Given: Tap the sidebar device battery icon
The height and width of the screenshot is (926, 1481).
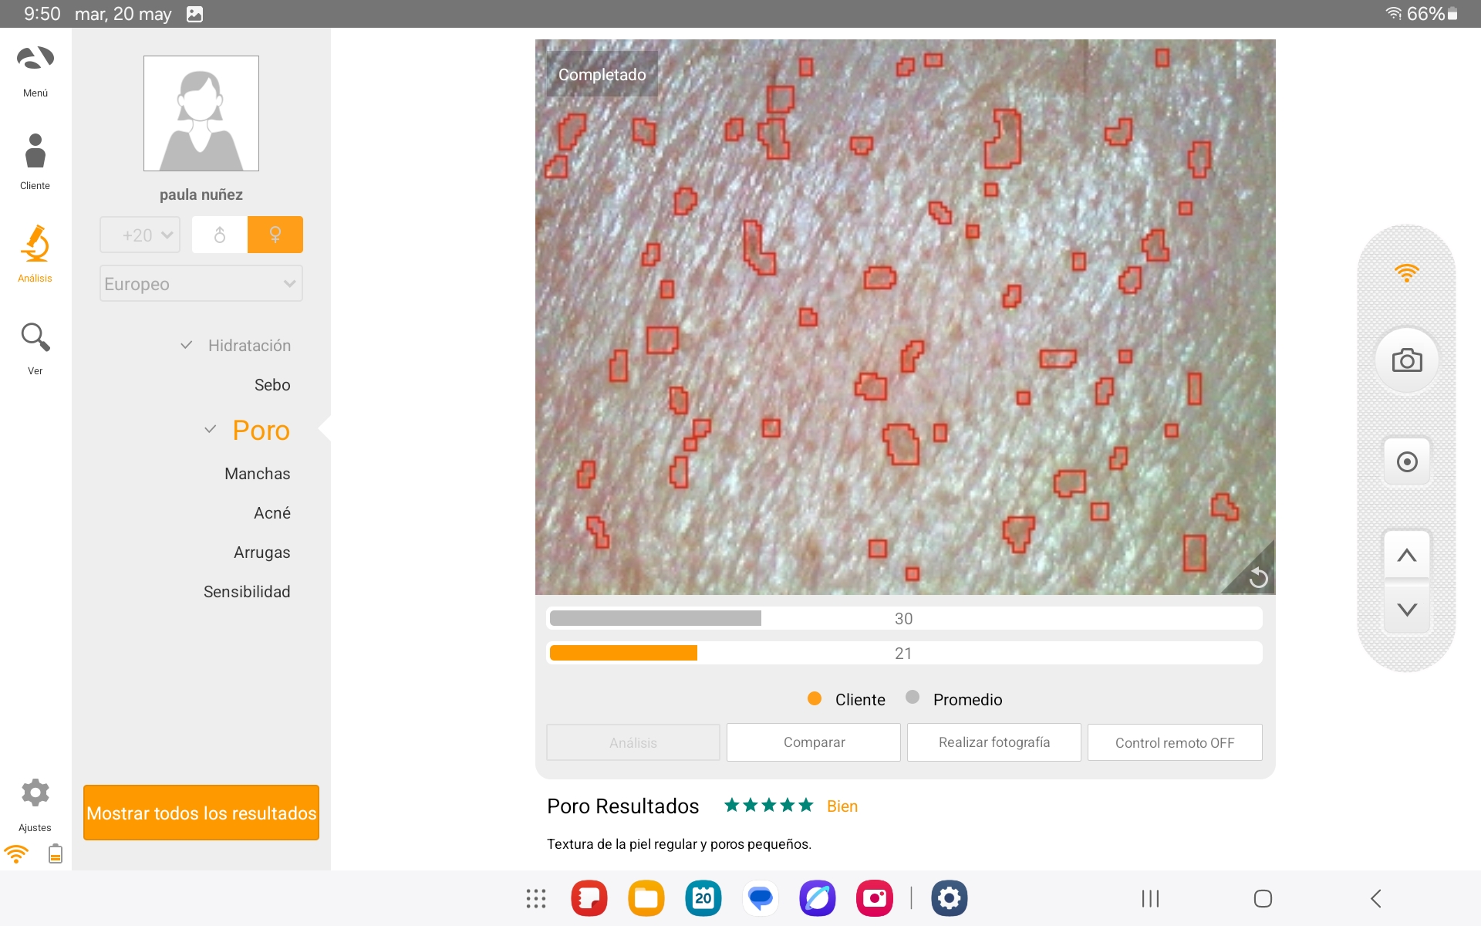Looking at the screenshot, I should point(56,853).
